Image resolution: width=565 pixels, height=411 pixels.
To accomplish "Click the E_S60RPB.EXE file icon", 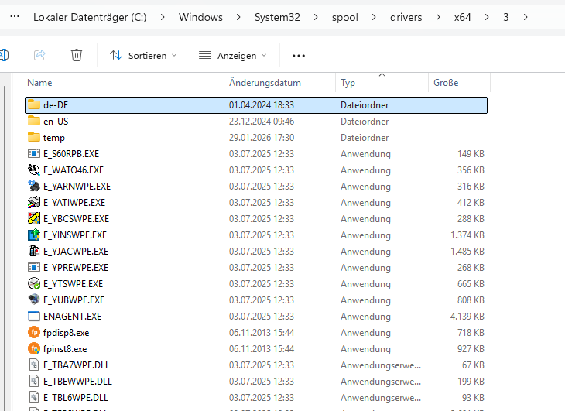I will point(34,153).
